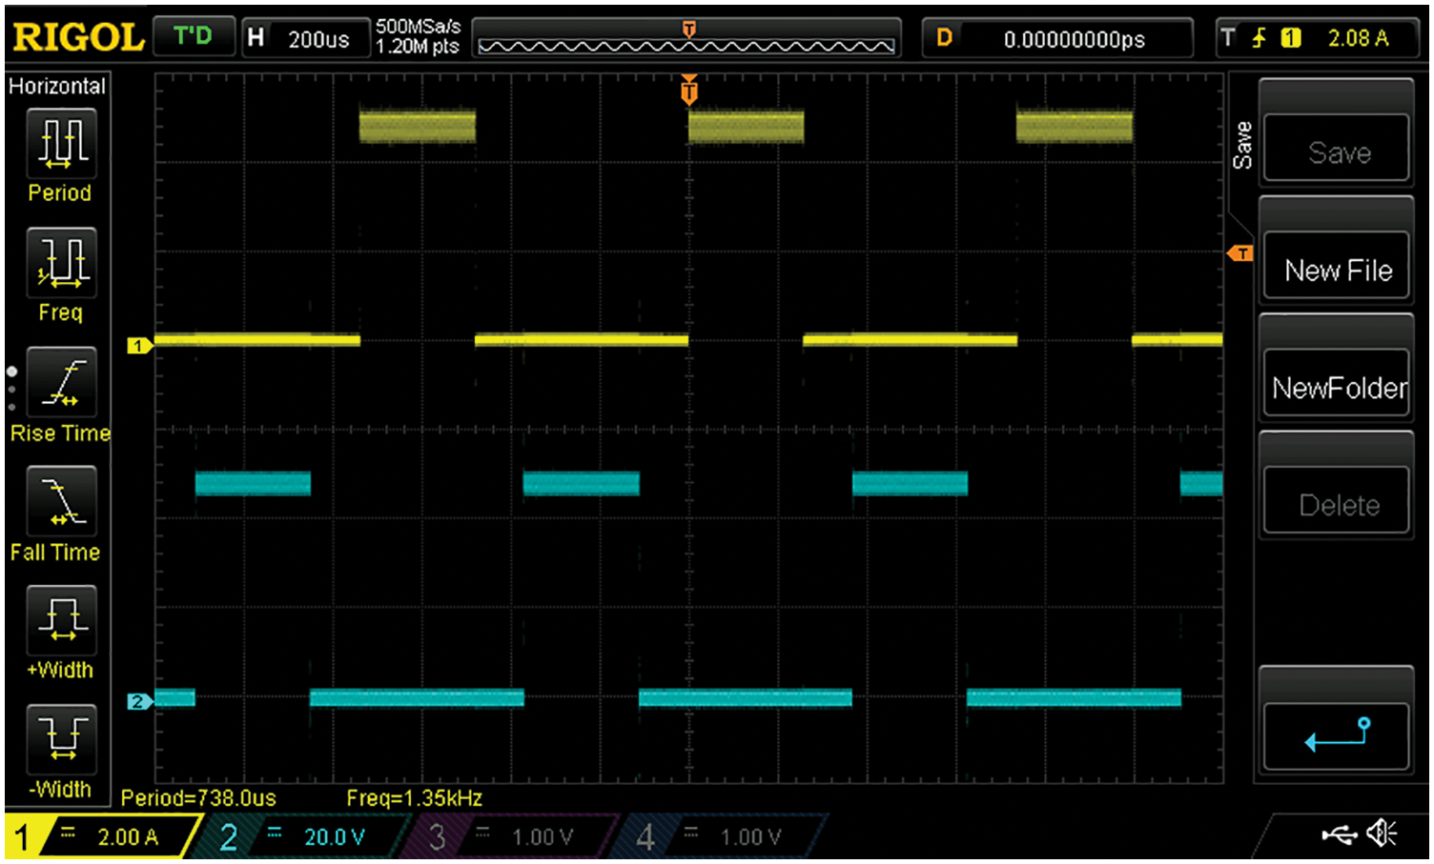This screenshot has height=864, width=1434.
Task: Select the +Width measurement icon
Action: coord(61,621)
